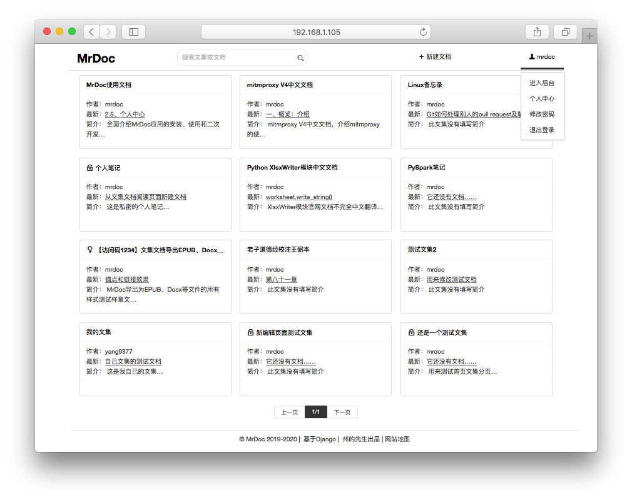Toggle the Safari sidebar button

133,32
